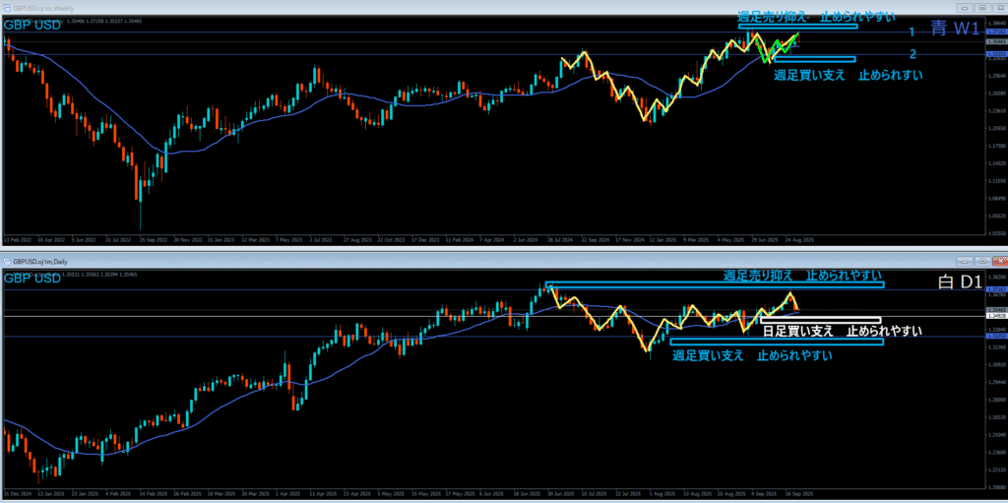The height and width of the screenshot is (503, 1008).
Task: Click '日足買い支え 止められやすい' white text in Daily chart
Action: (x=843, y=332)
